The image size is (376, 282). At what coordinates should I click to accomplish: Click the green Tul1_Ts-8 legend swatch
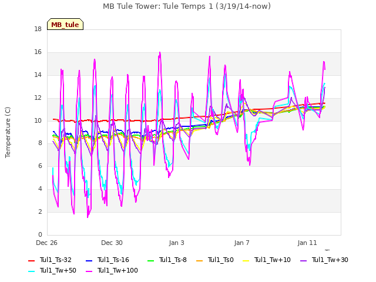click(150, 260)
